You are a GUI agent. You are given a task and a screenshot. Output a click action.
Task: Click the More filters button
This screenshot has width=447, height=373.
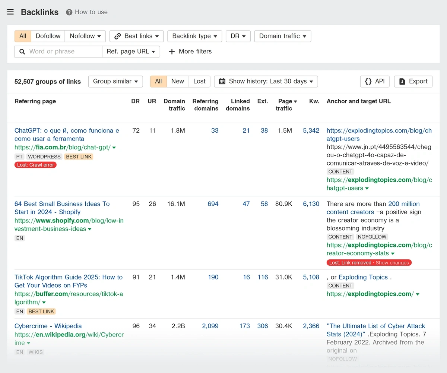(x=190, y=52)
